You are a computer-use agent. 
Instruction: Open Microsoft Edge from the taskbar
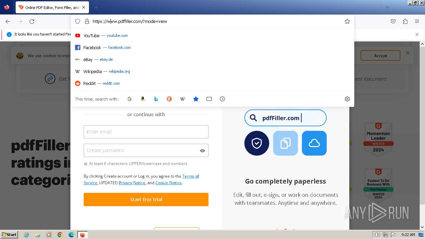71,235
